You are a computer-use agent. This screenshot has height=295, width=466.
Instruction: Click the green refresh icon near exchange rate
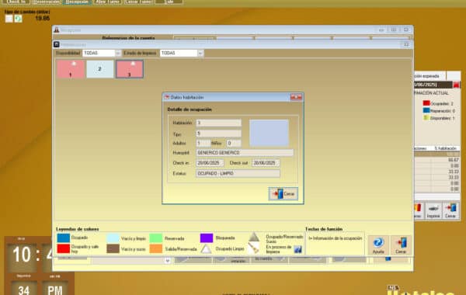tap(18, 19)
